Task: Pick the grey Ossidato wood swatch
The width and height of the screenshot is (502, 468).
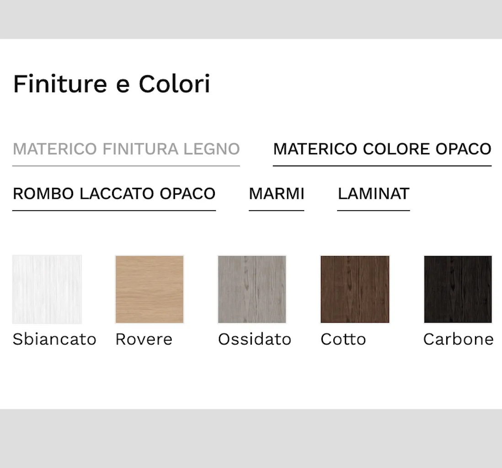Action: [252, 289]
